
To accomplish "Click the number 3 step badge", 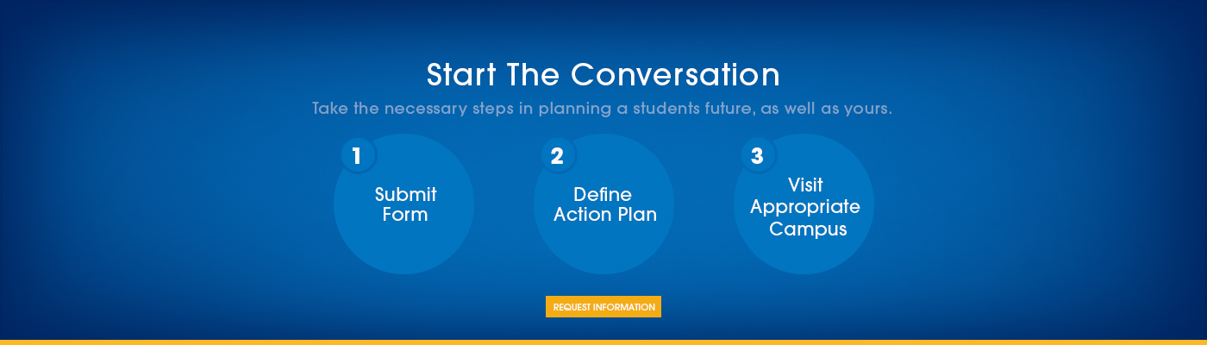I will tap(758, 156).
